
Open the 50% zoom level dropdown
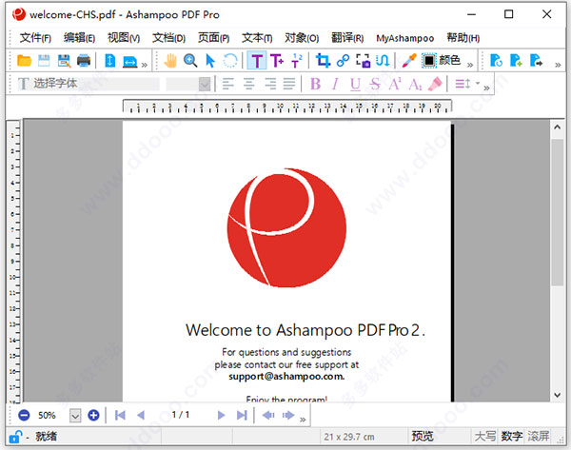pyautogui.click(x=75, y=416)
